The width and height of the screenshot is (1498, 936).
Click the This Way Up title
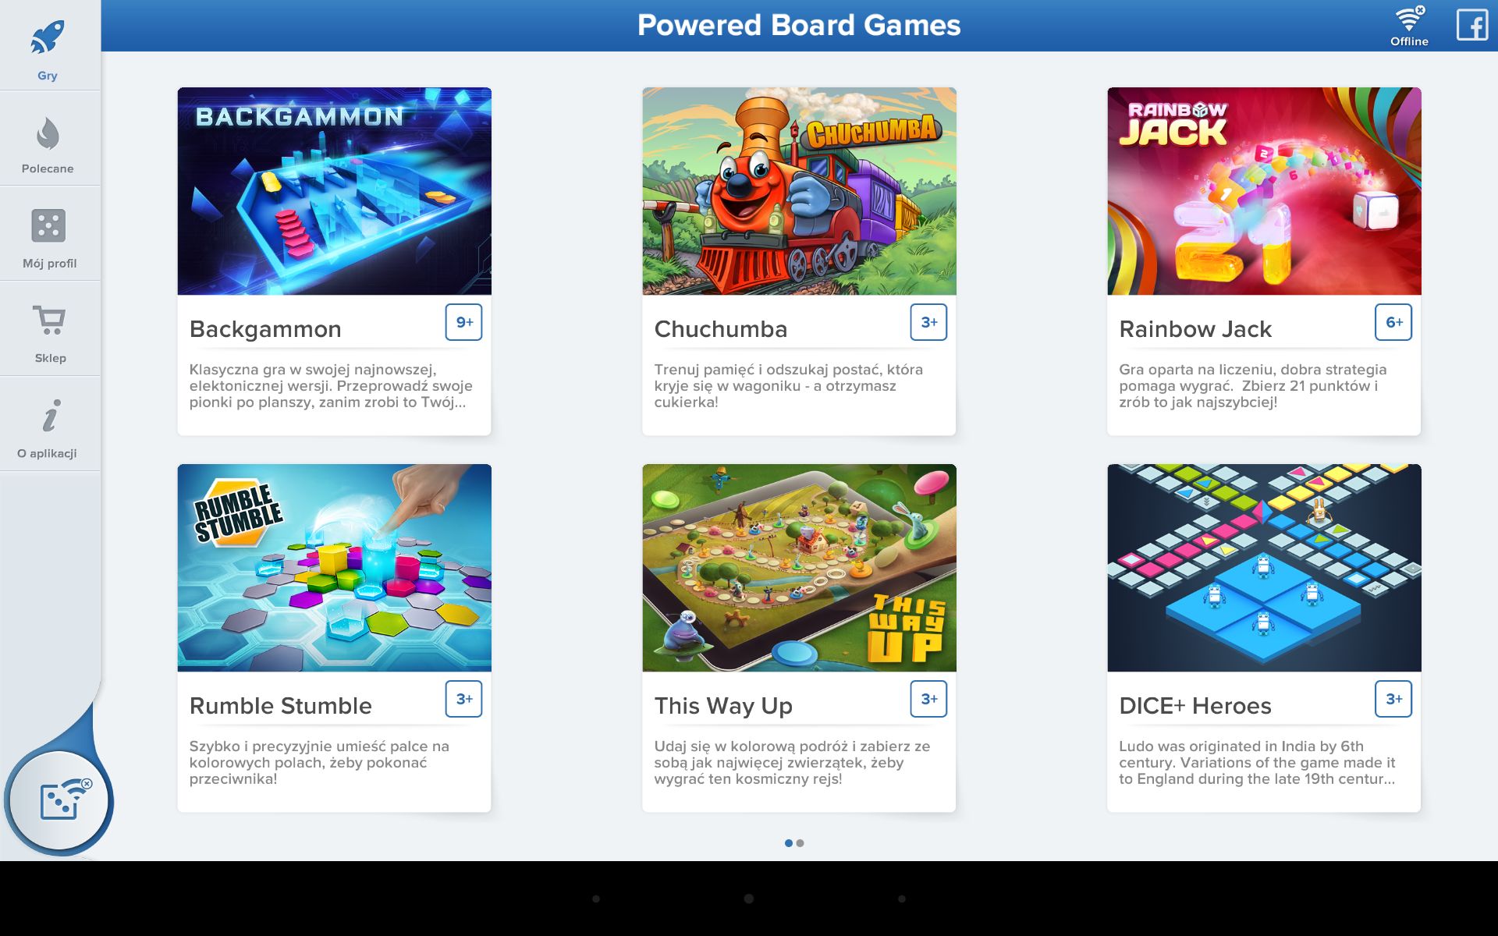[723, 706]
